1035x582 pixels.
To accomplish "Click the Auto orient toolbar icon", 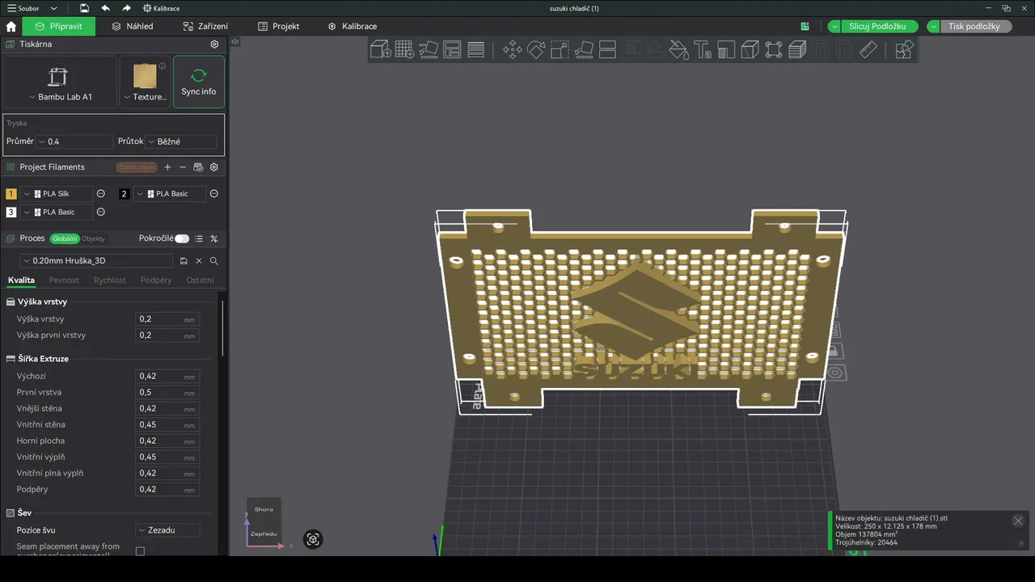I will point(429,50).
